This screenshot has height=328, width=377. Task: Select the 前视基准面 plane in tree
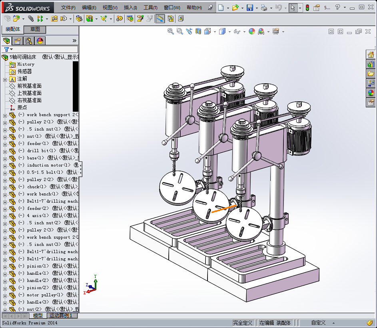coord(29,86)
